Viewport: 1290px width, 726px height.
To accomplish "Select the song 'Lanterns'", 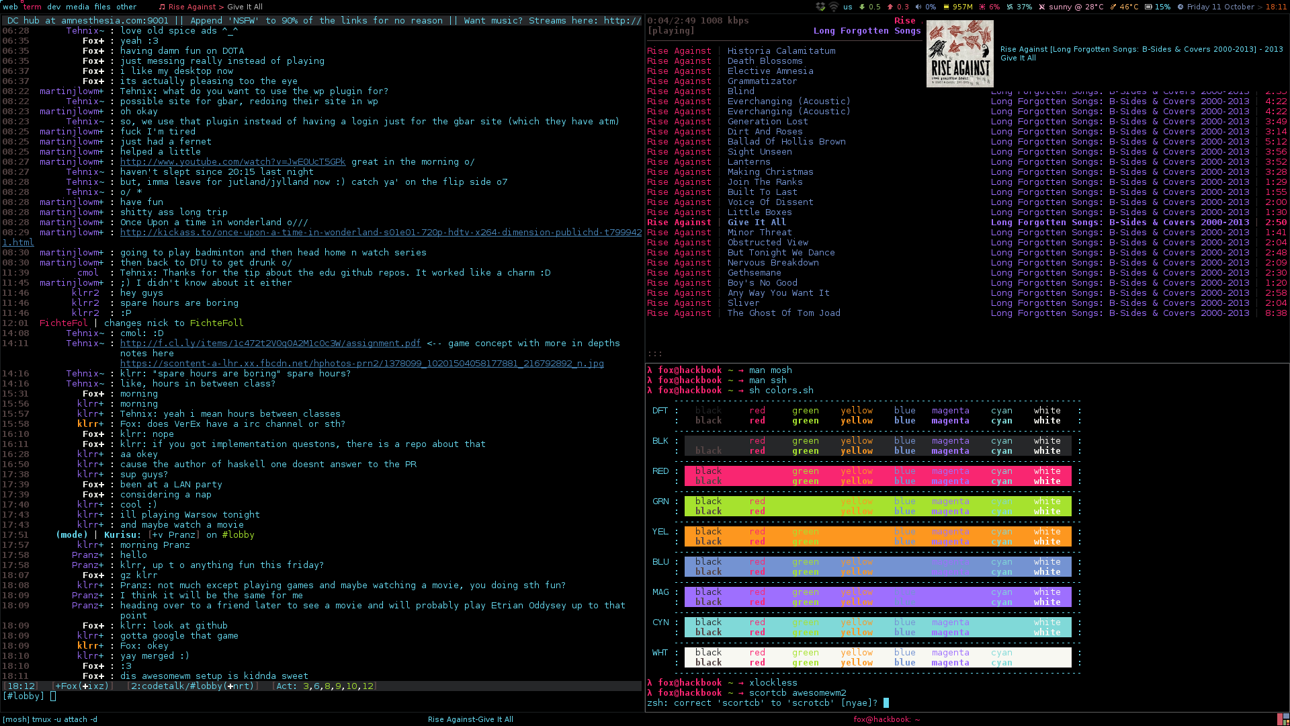I will (748, 162).
